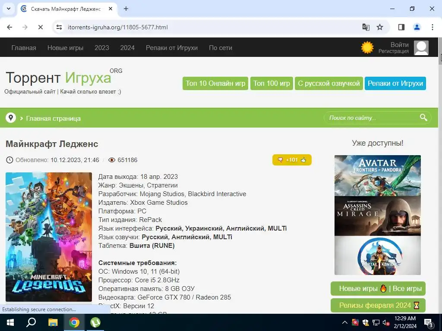
Task: Click Новые игры | Все игры button
Action: [378, 288]
